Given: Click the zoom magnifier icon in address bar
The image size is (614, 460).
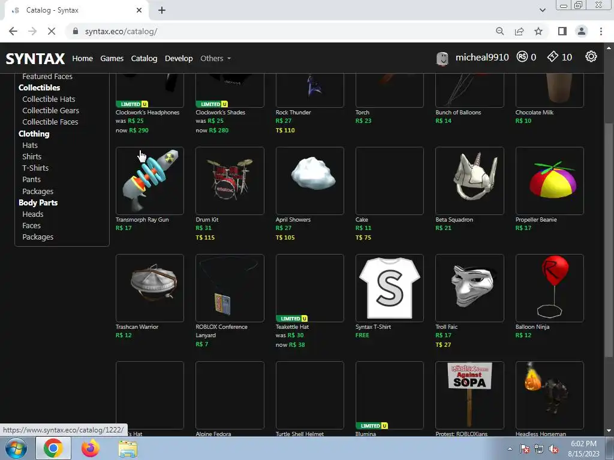Looking at the screenshot, I should tap(499, 31).
